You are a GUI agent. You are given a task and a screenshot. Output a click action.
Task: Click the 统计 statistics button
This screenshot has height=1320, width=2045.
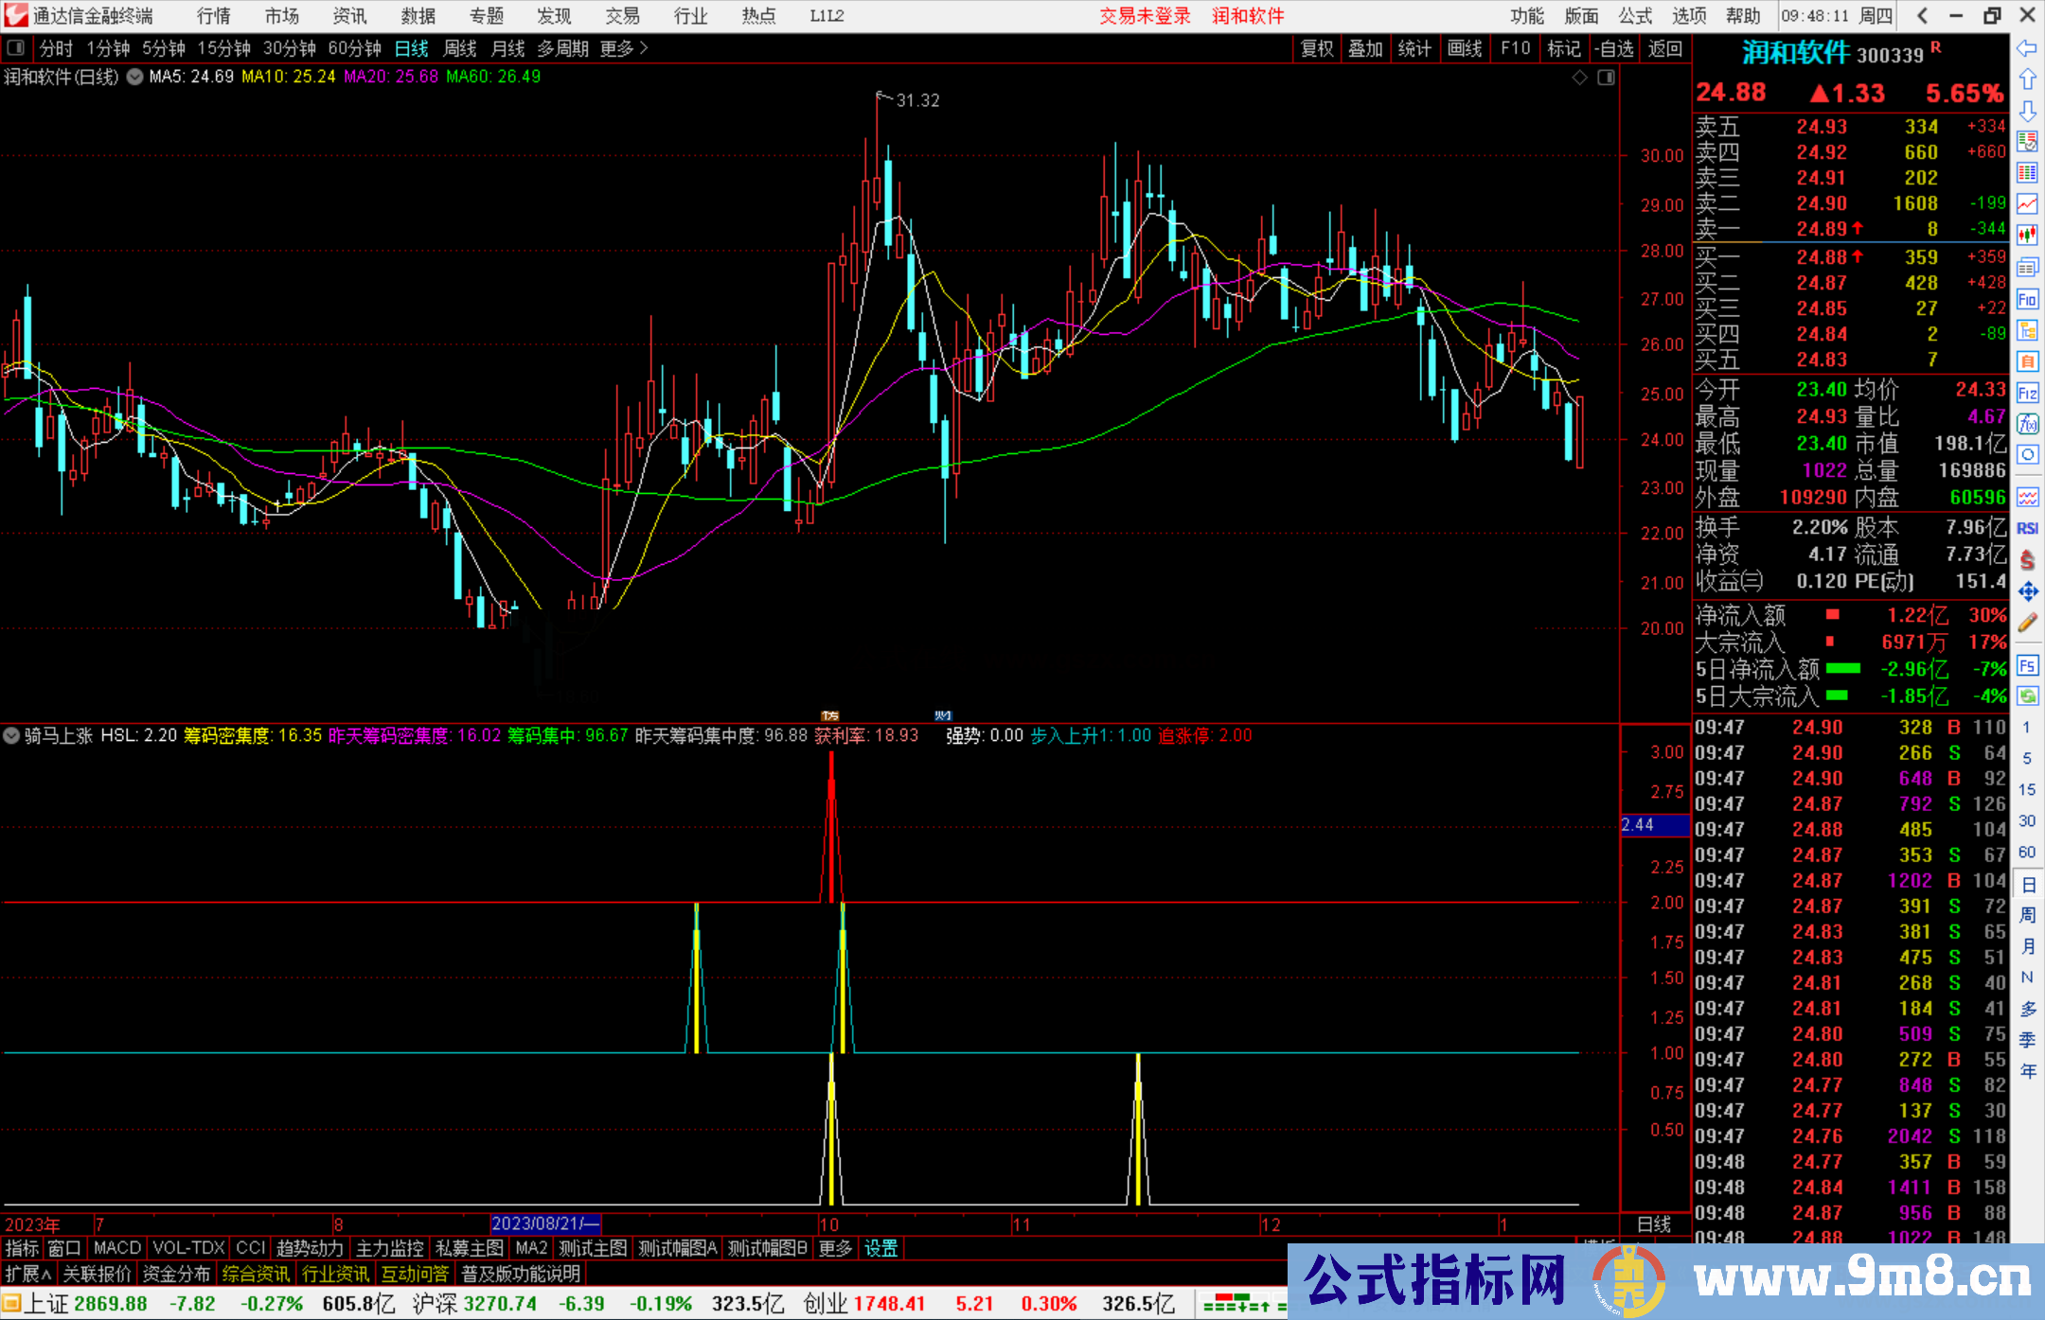click(1414, 48)
